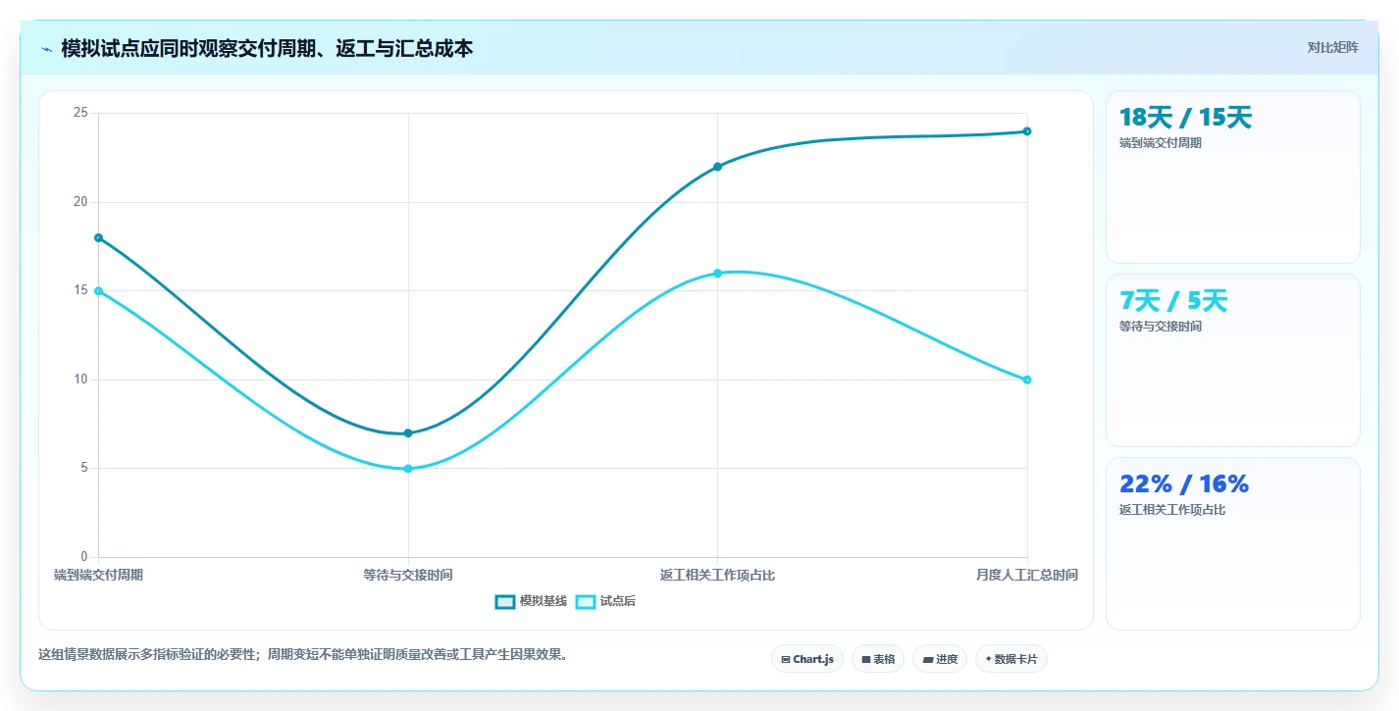
Task: Click y-axis value 0
Action: 84,557
